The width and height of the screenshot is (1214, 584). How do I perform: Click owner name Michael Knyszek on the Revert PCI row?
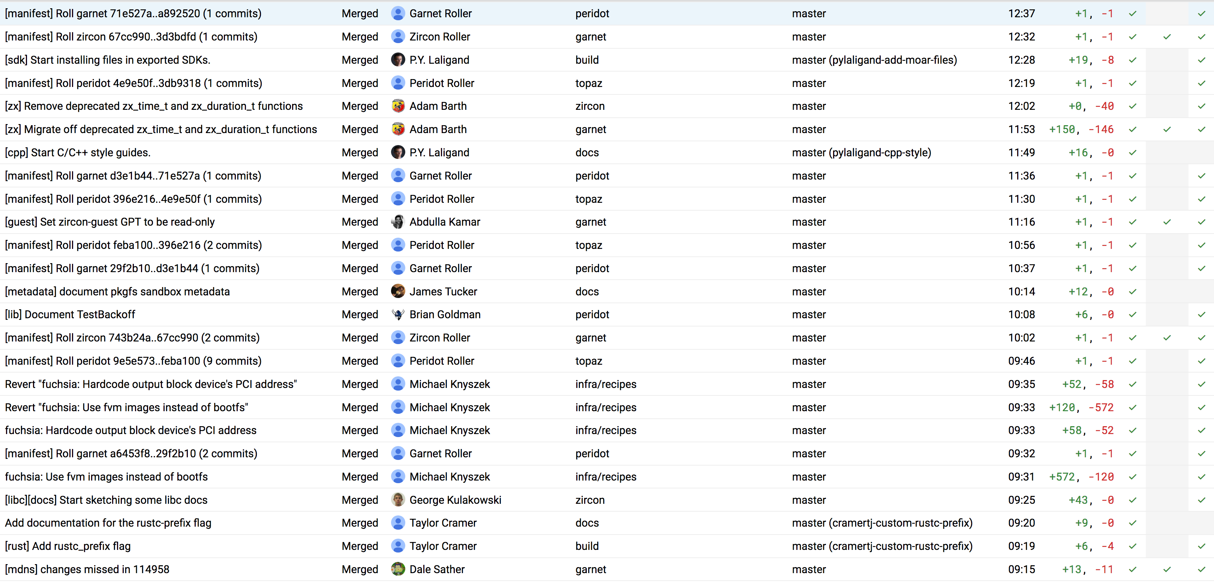[449, 384]
